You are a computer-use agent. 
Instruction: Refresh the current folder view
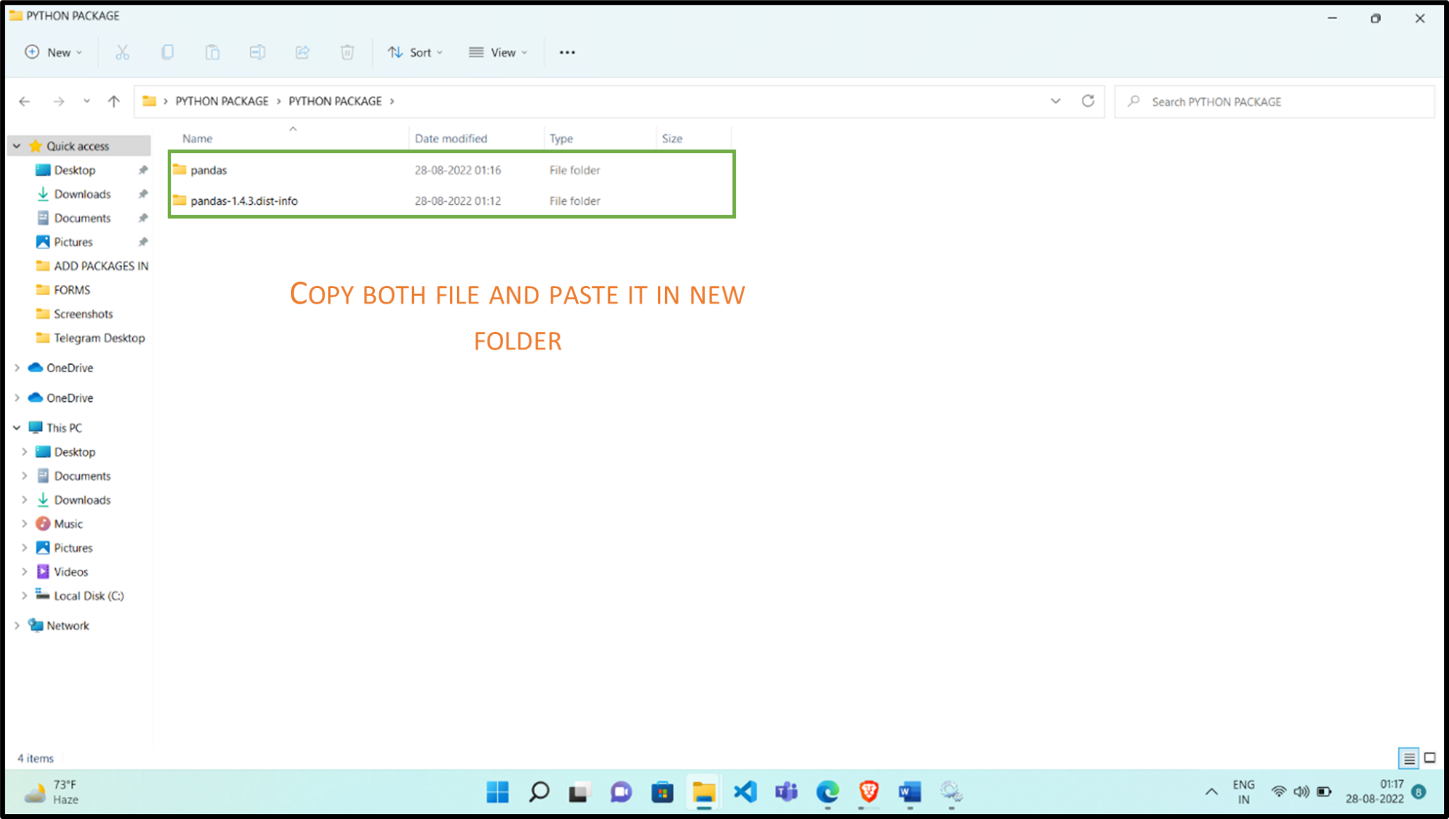[1087, 101]
